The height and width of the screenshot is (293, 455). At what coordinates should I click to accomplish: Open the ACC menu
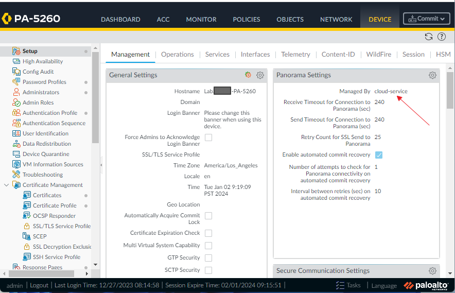click(x=163, y=20)
